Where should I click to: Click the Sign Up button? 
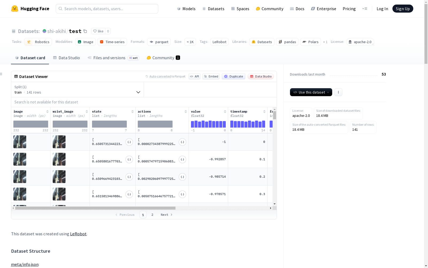tap(403, 9)
